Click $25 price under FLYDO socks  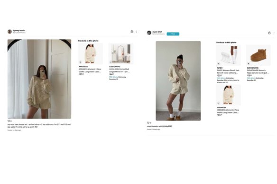click(220, 75)
